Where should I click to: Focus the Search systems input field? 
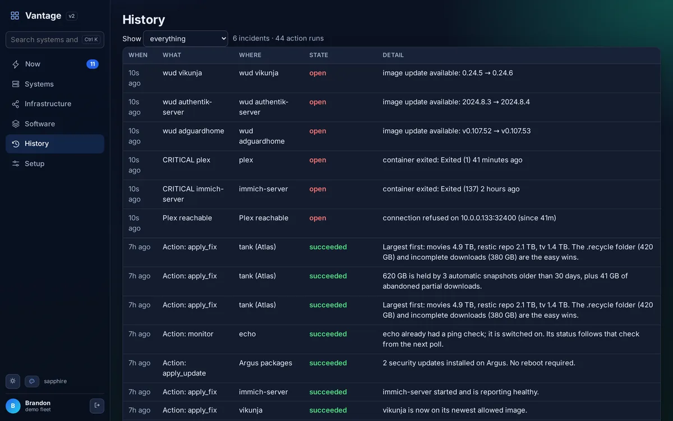[x=55, y=40]
